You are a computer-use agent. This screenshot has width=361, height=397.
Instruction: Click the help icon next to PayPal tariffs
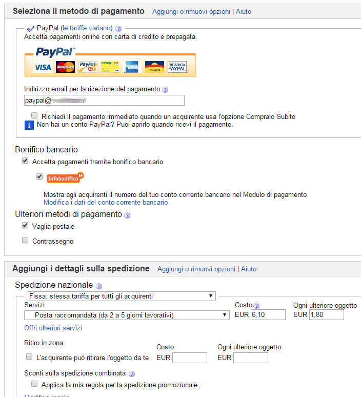pyautogui.click(x=118, y=29)
